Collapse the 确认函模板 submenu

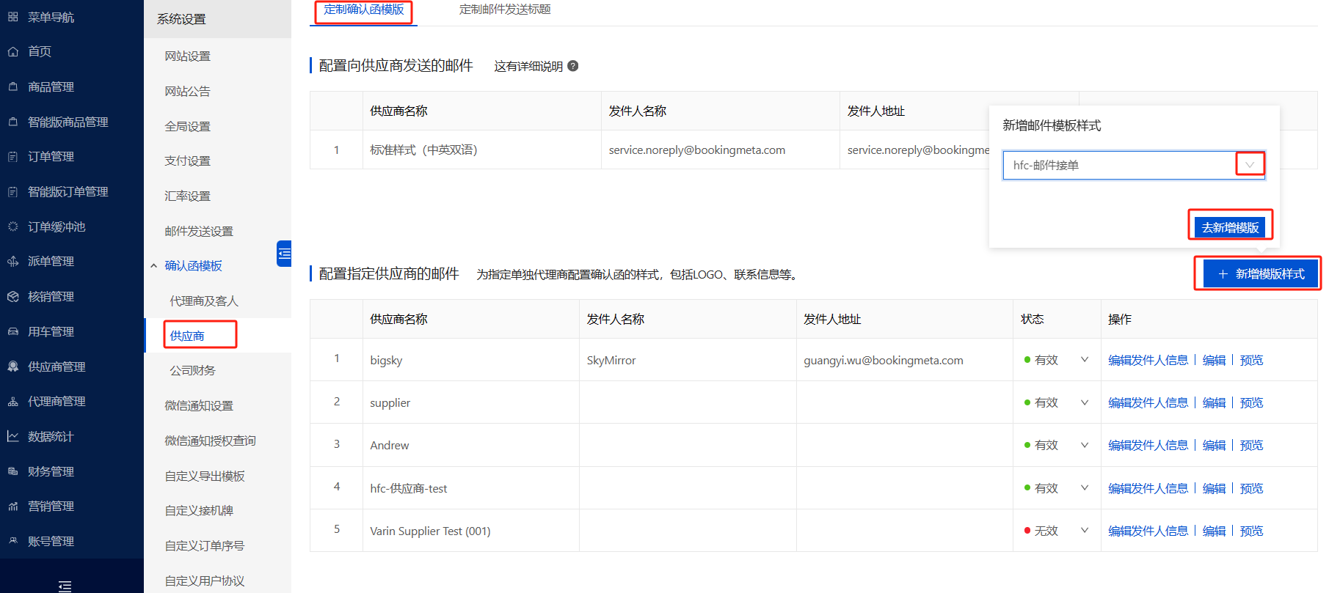tap(153, 265)
